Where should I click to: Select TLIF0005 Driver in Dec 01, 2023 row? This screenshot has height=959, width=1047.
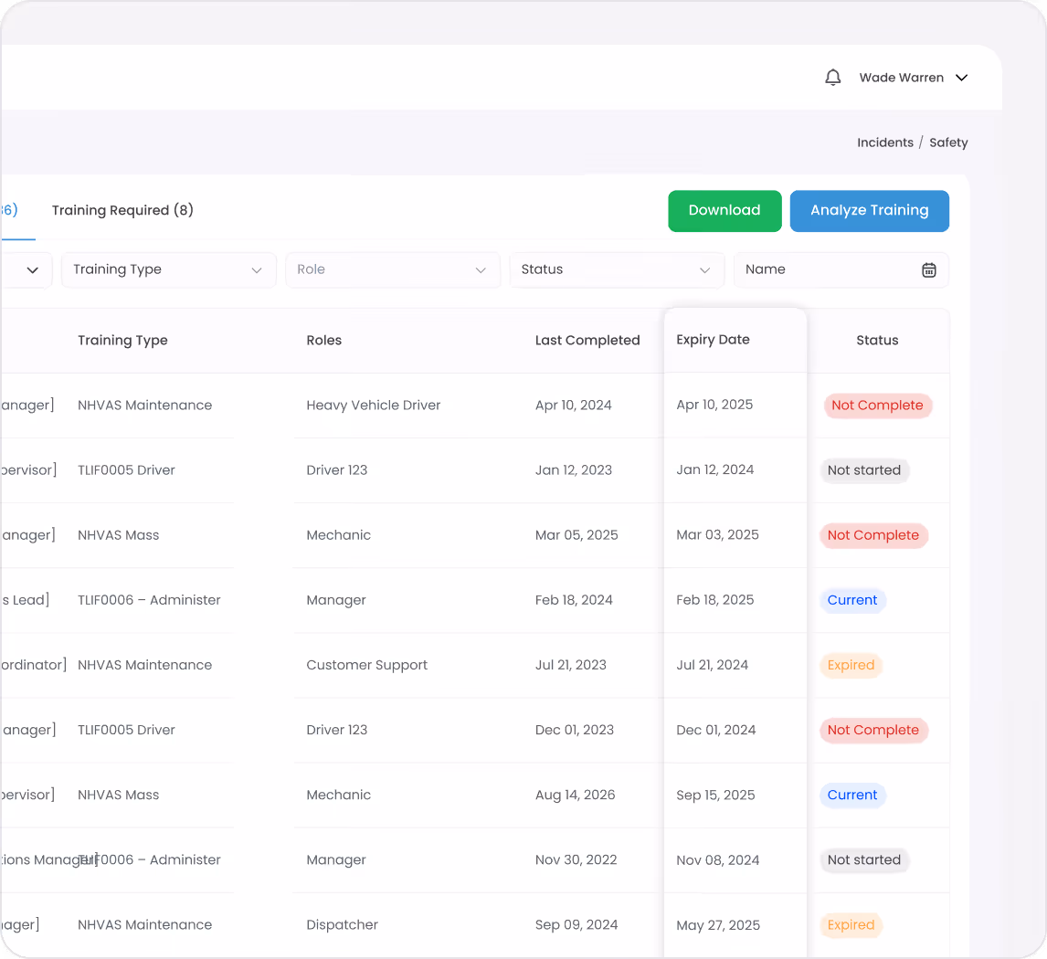[126, 730]
